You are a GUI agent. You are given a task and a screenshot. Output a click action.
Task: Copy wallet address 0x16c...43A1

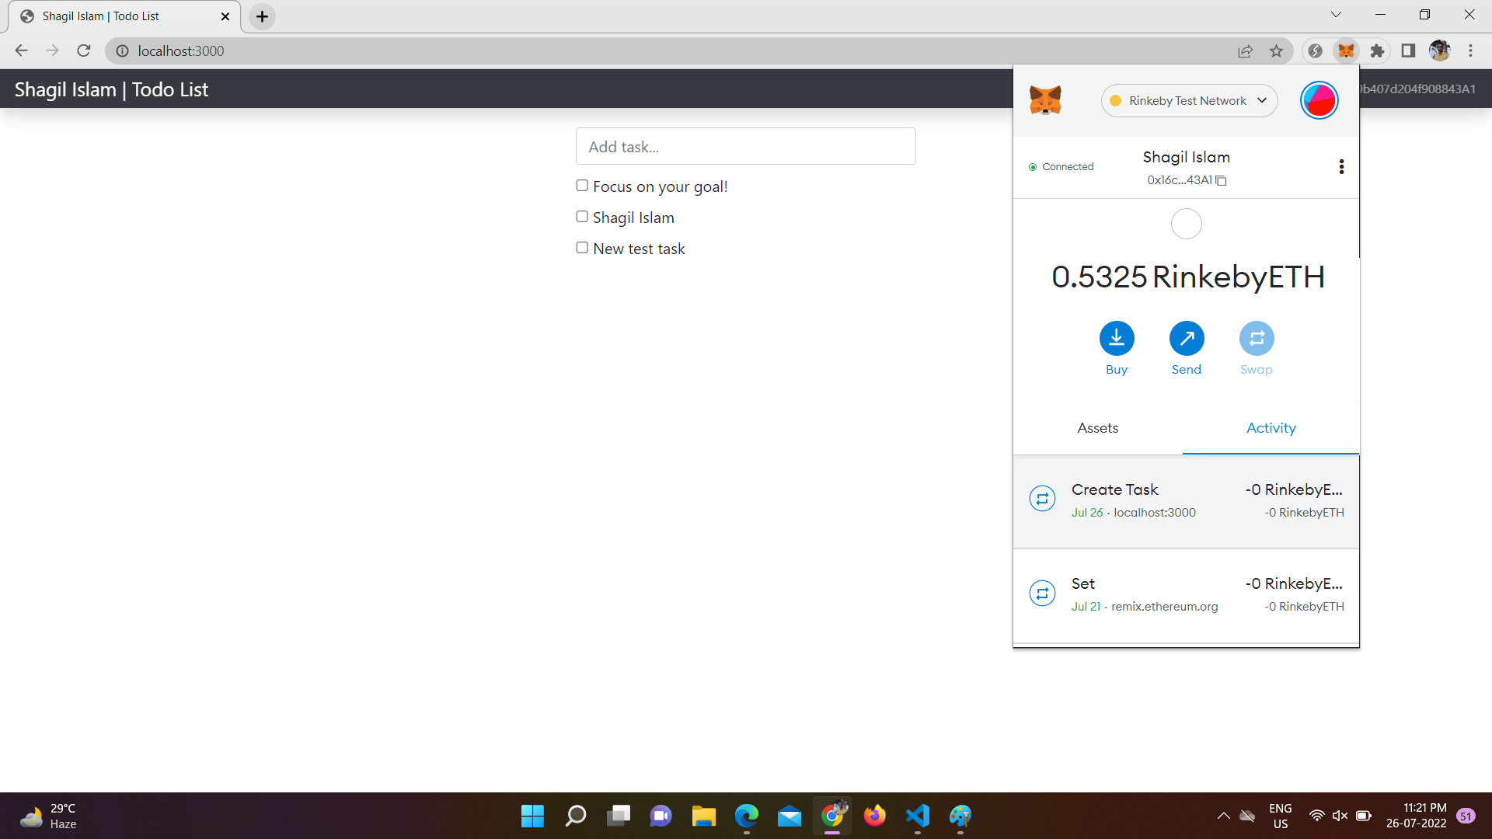(1186, 180)
